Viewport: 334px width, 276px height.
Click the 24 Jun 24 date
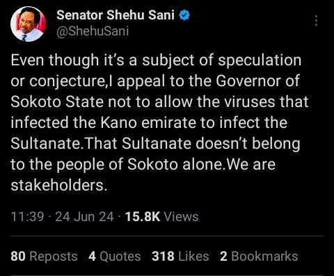[x=85, y=217]
